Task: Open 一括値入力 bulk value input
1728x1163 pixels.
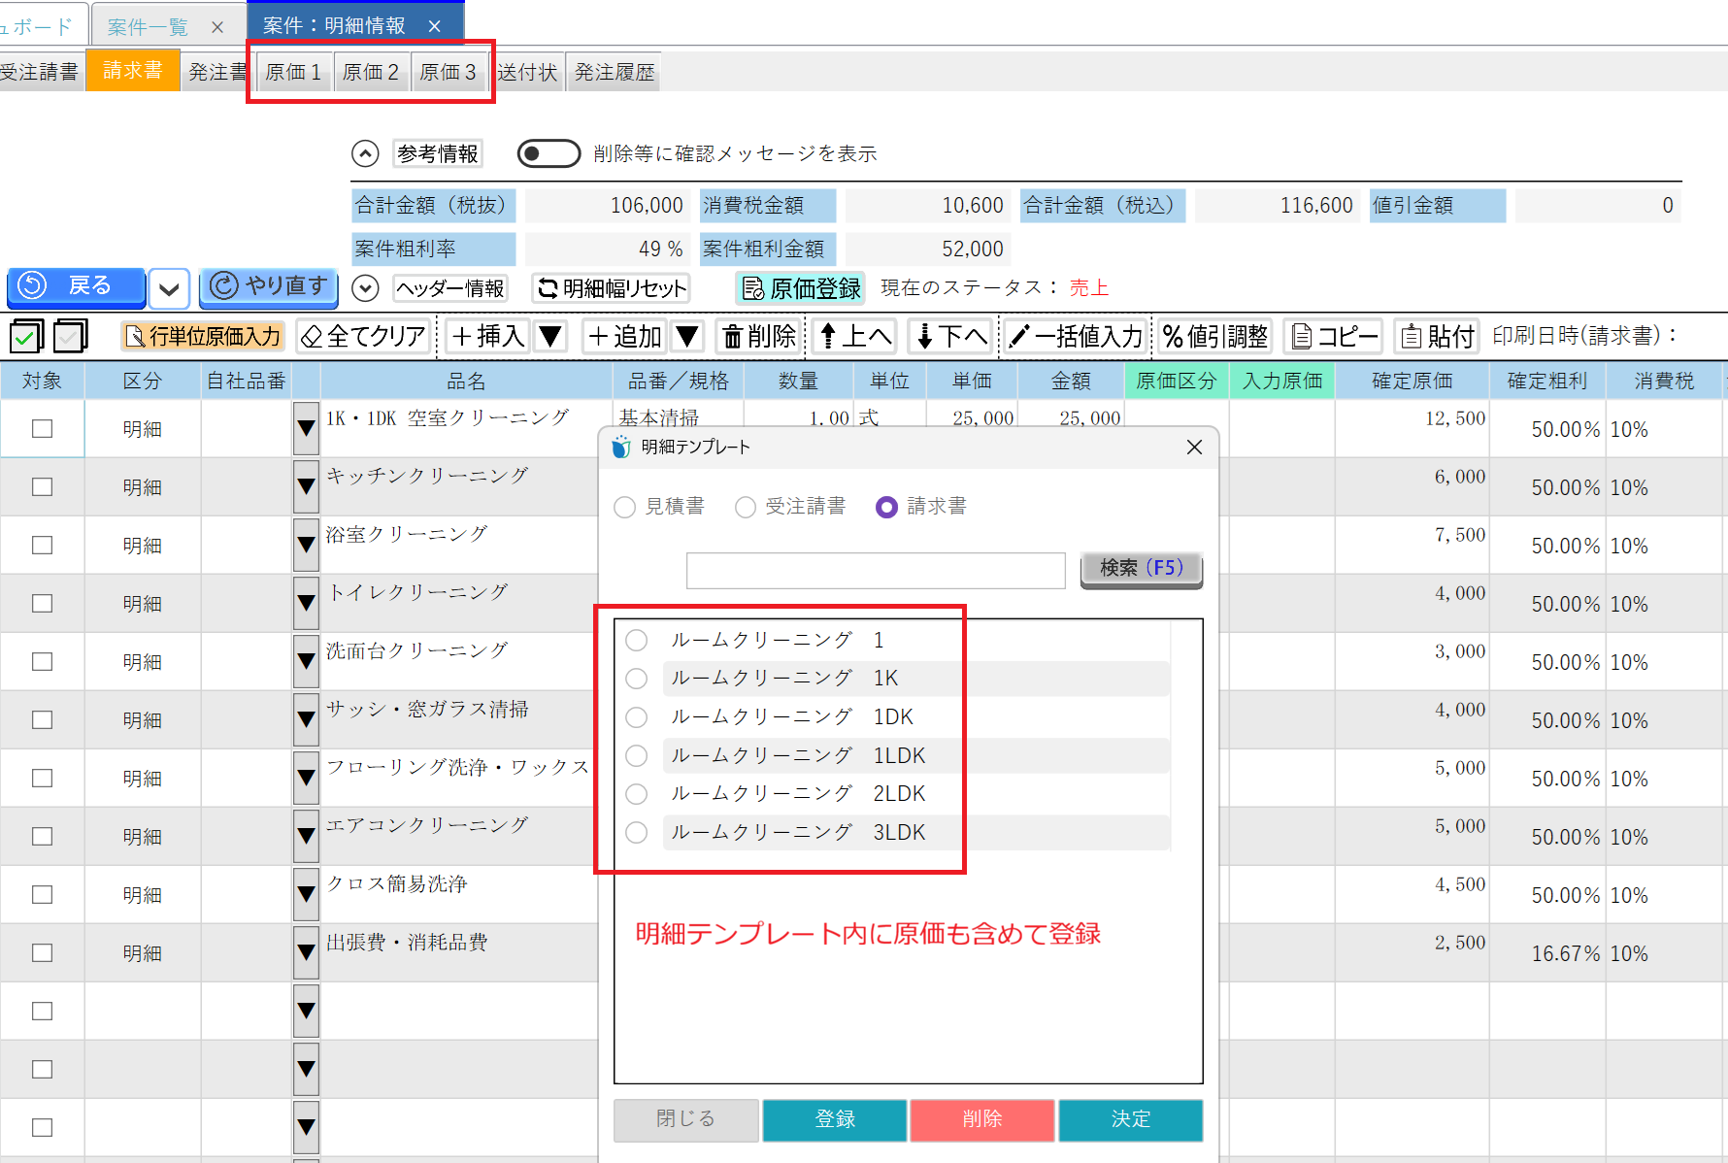Action: [x=1076, y=336]
